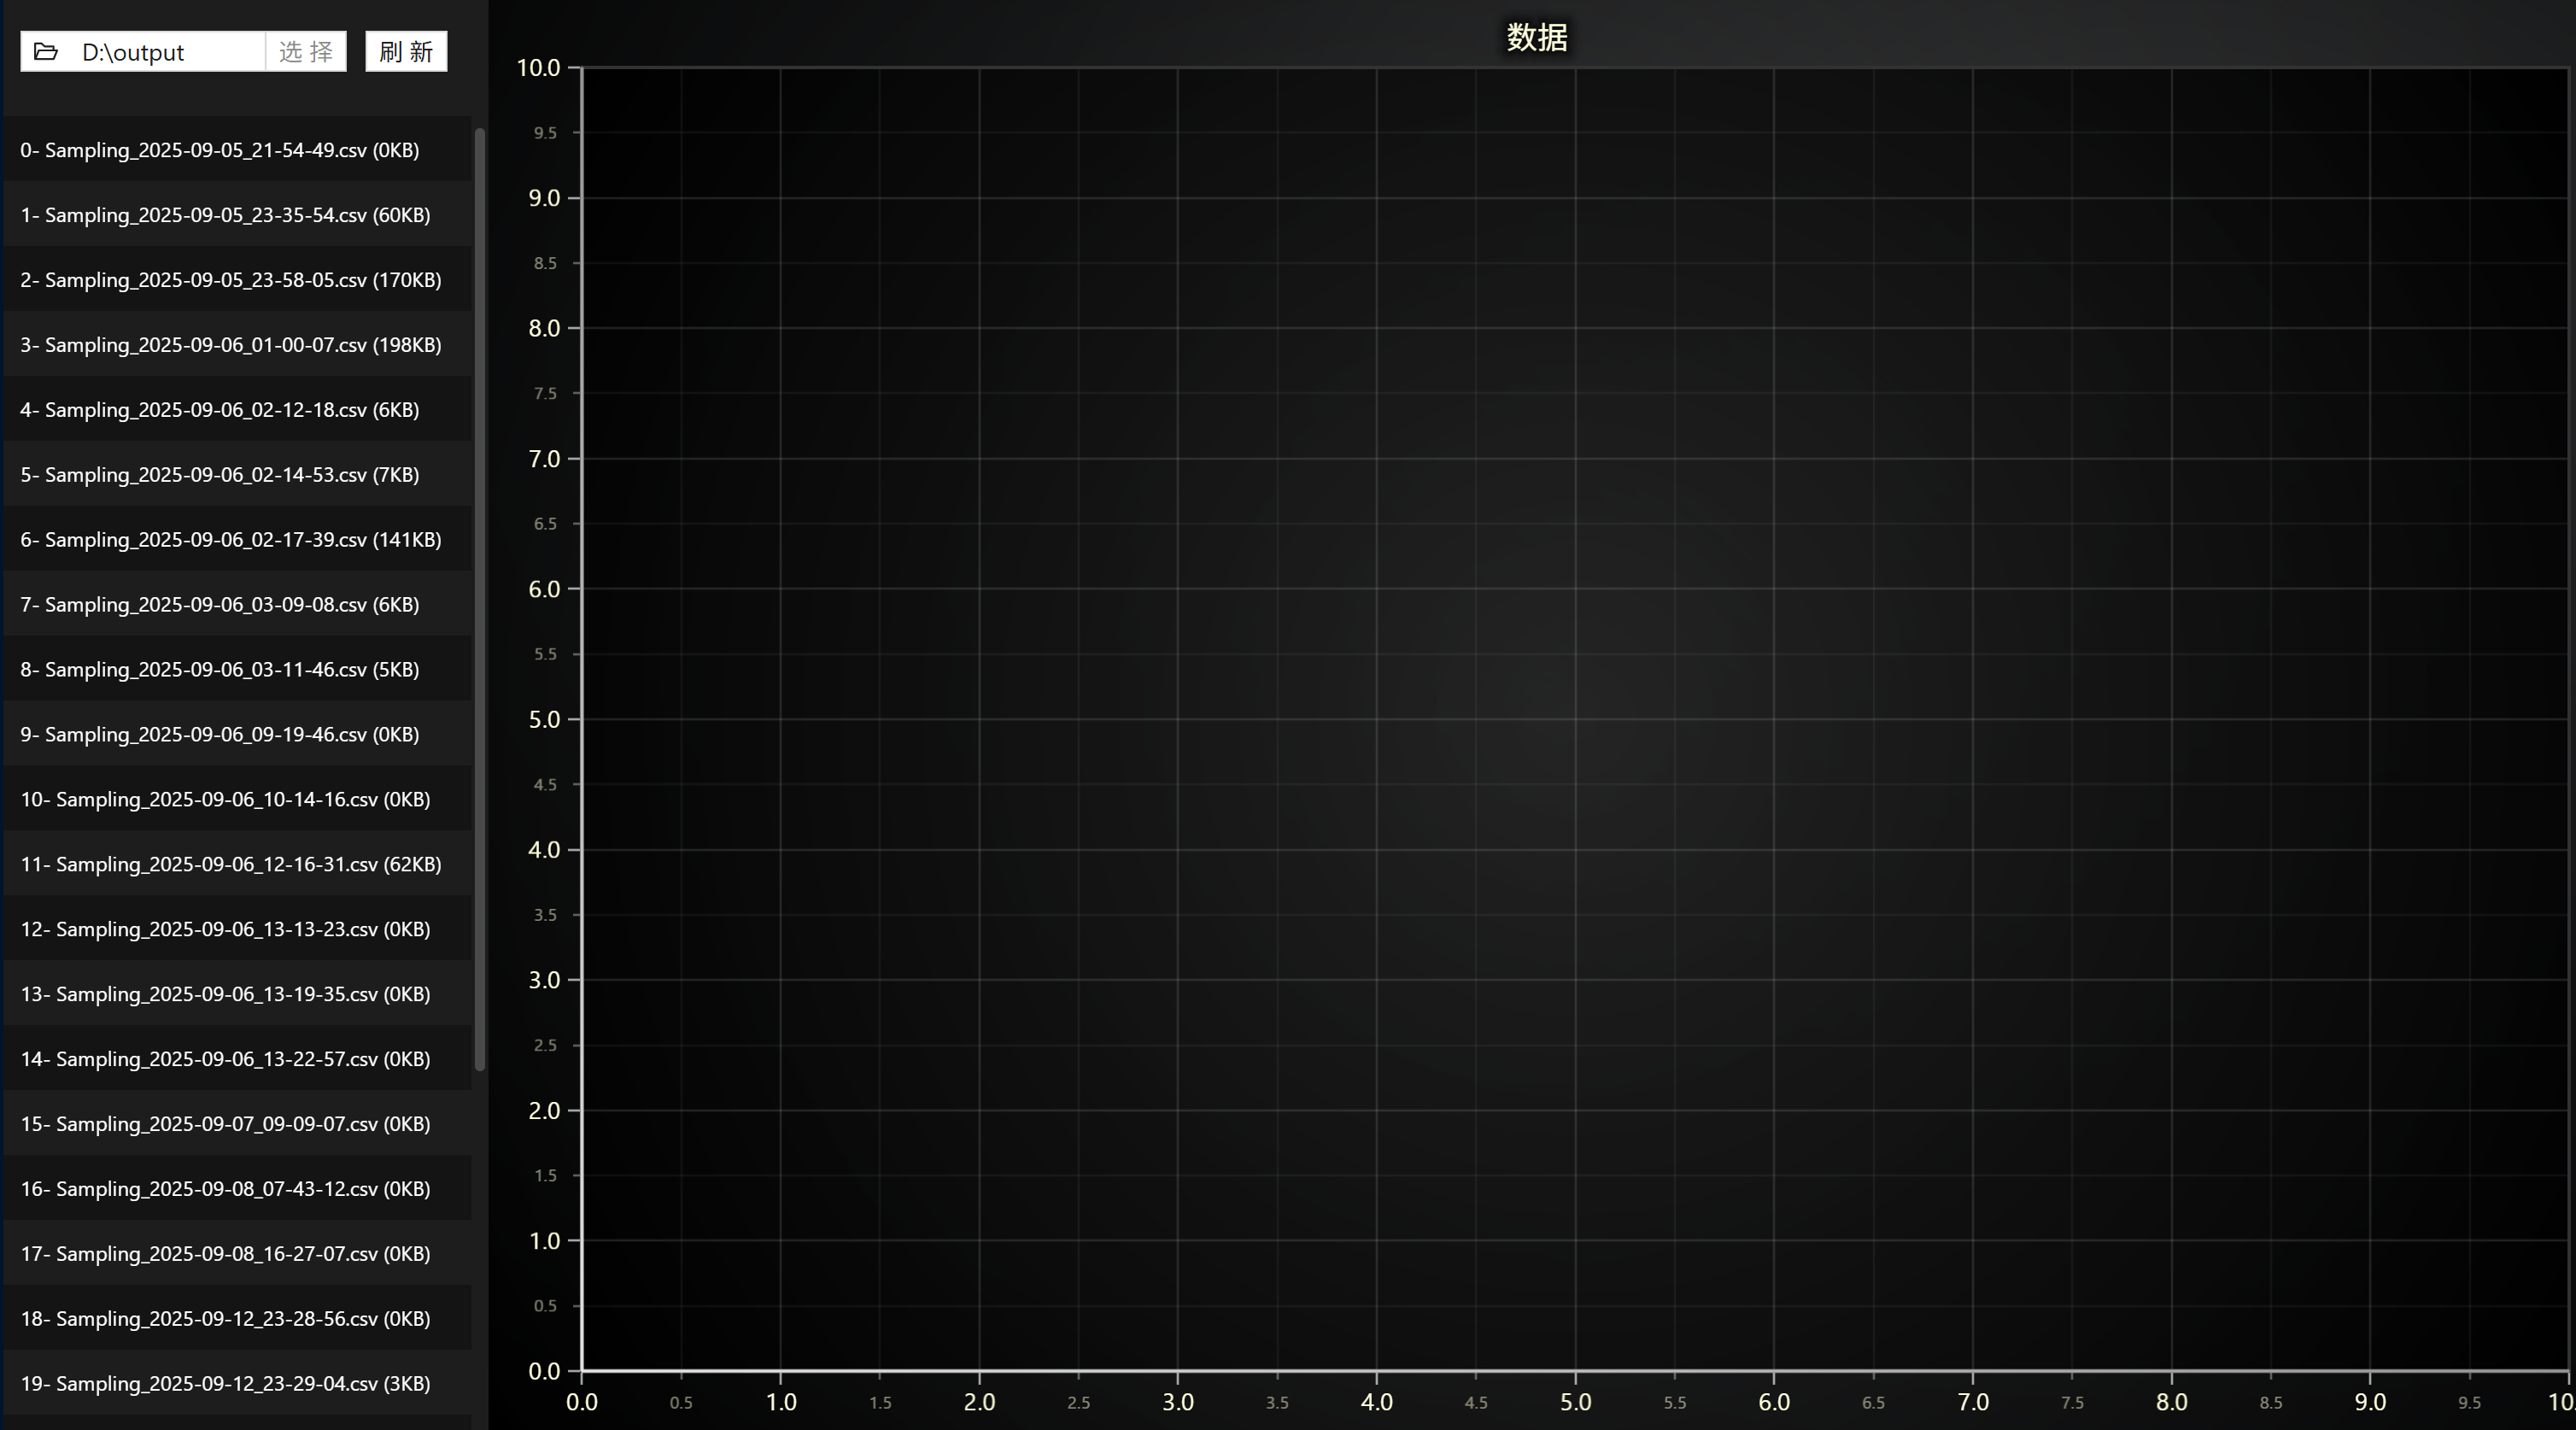The image size is (2576, 1430).
Task: Open Sampling_2025-09-05_21-54-49.csv (0KB)
Action: tap(220, 150)
